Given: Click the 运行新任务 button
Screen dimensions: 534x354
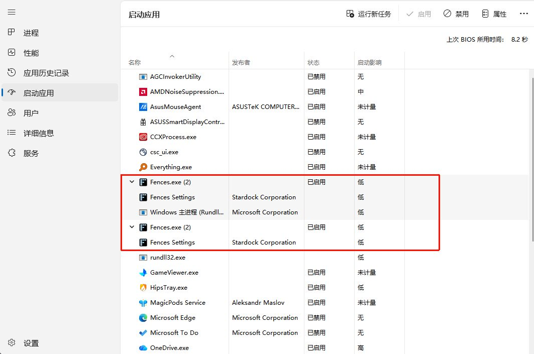Looking at the screenshot, I should point(368,14).
